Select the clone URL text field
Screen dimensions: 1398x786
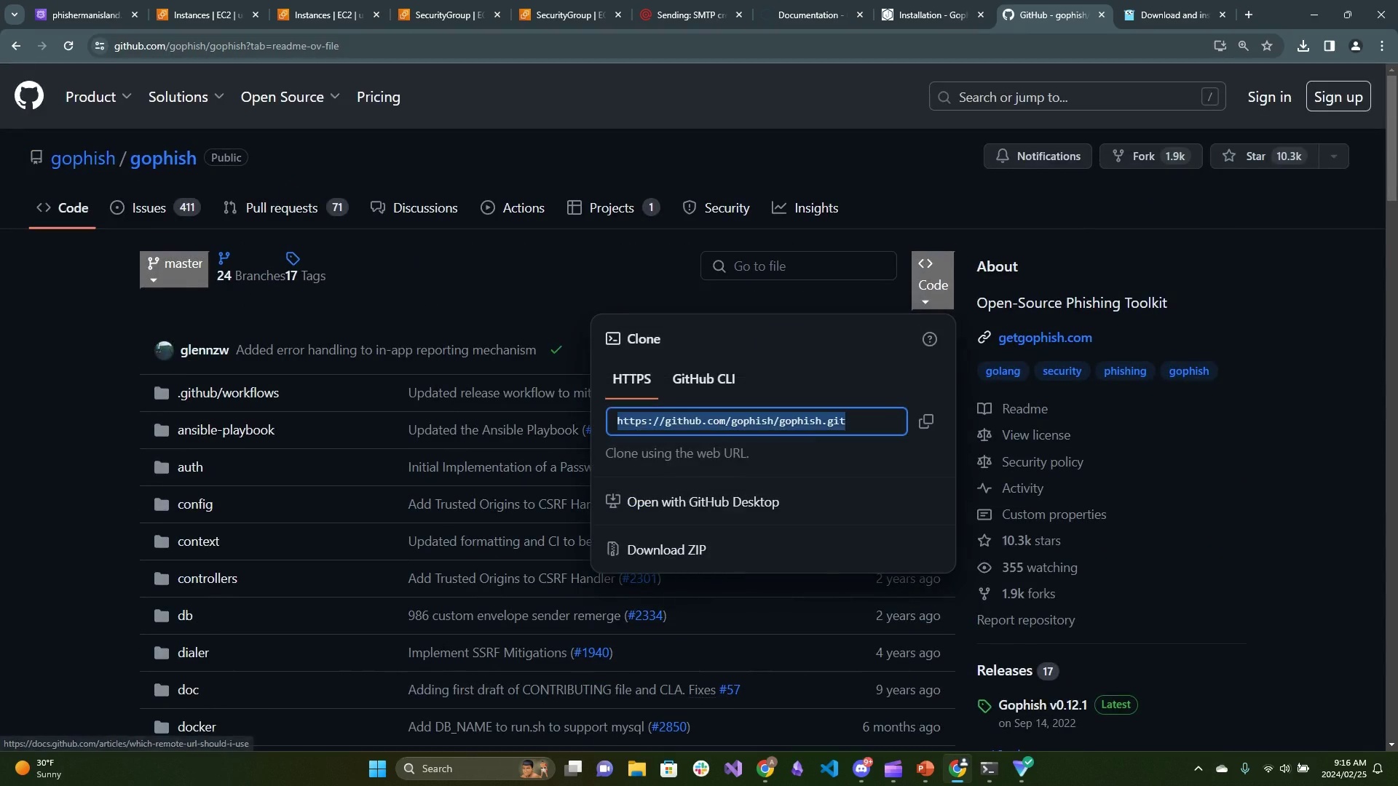[x=756, y=421]
